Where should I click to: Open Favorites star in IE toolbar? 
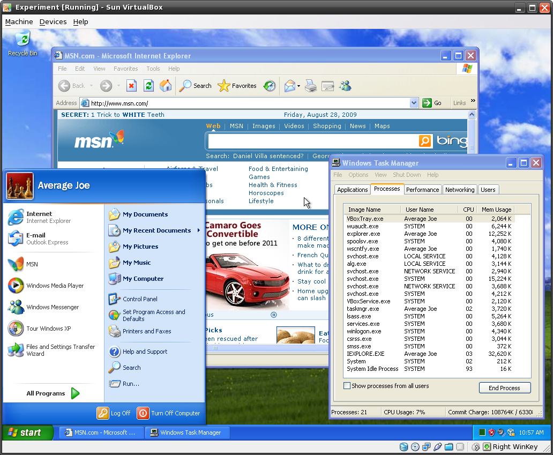click(237, 86)
